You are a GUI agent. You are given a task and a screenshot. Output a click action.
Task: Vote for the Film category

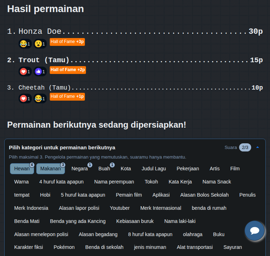point(235,169)
